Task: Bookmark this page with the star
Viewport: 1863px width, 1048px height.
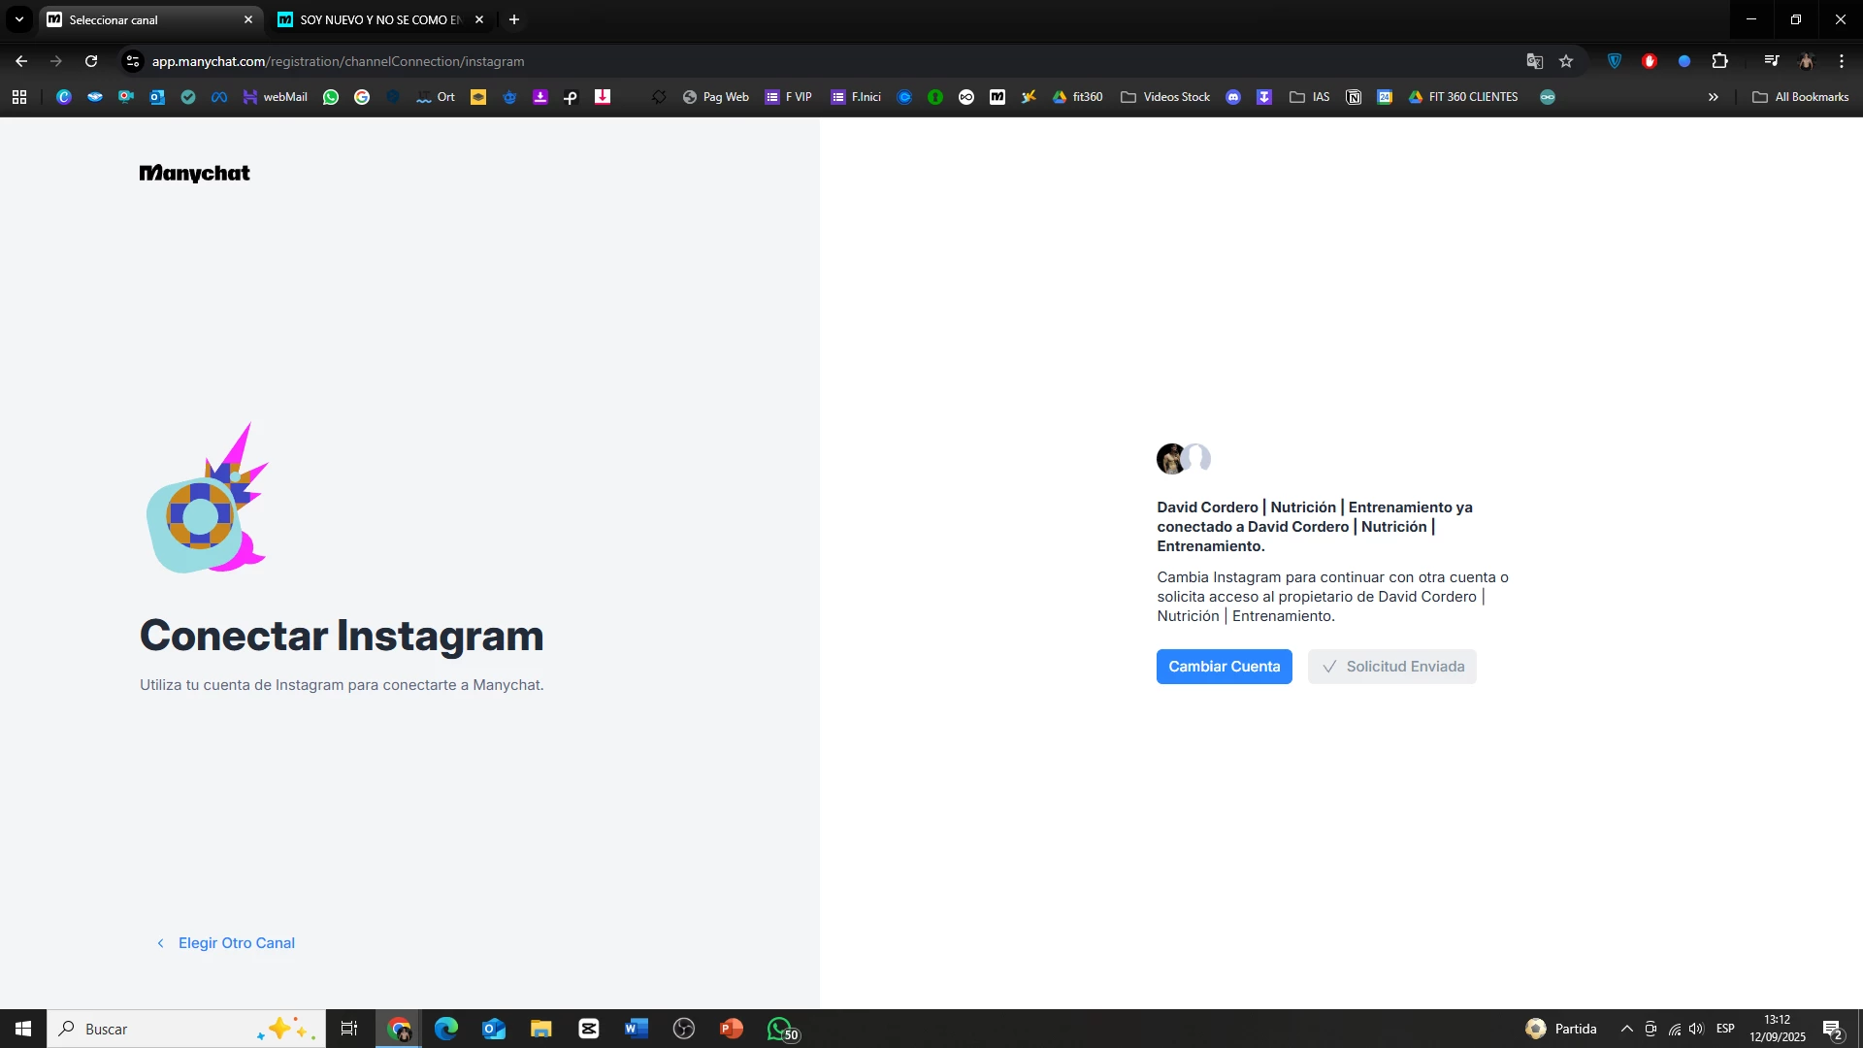Action: point(1566,61)
